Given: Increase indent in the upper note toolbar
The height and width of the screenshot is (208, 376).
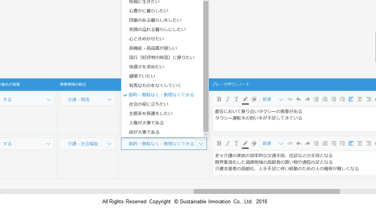Looking at the screenshot, I should pos(342,99).
